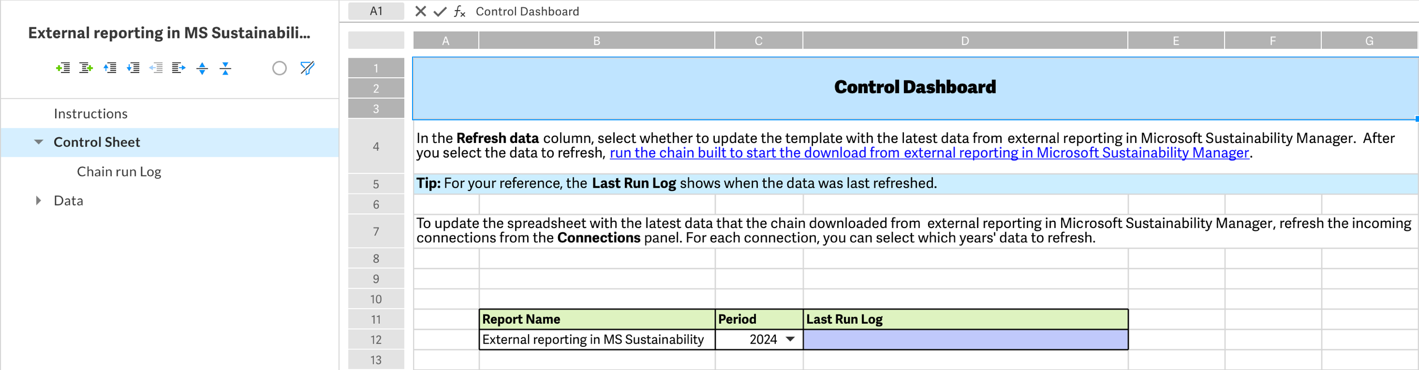The width and height of the screenshot is (1419, 370).
Task: Move the selected sheet down in the outline
Action: pos(133,68)
